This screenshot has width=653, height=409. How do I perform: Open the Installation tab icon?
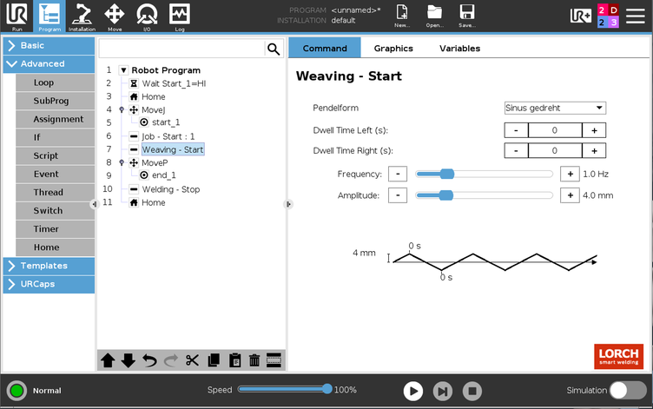click(x=82, y=16)
